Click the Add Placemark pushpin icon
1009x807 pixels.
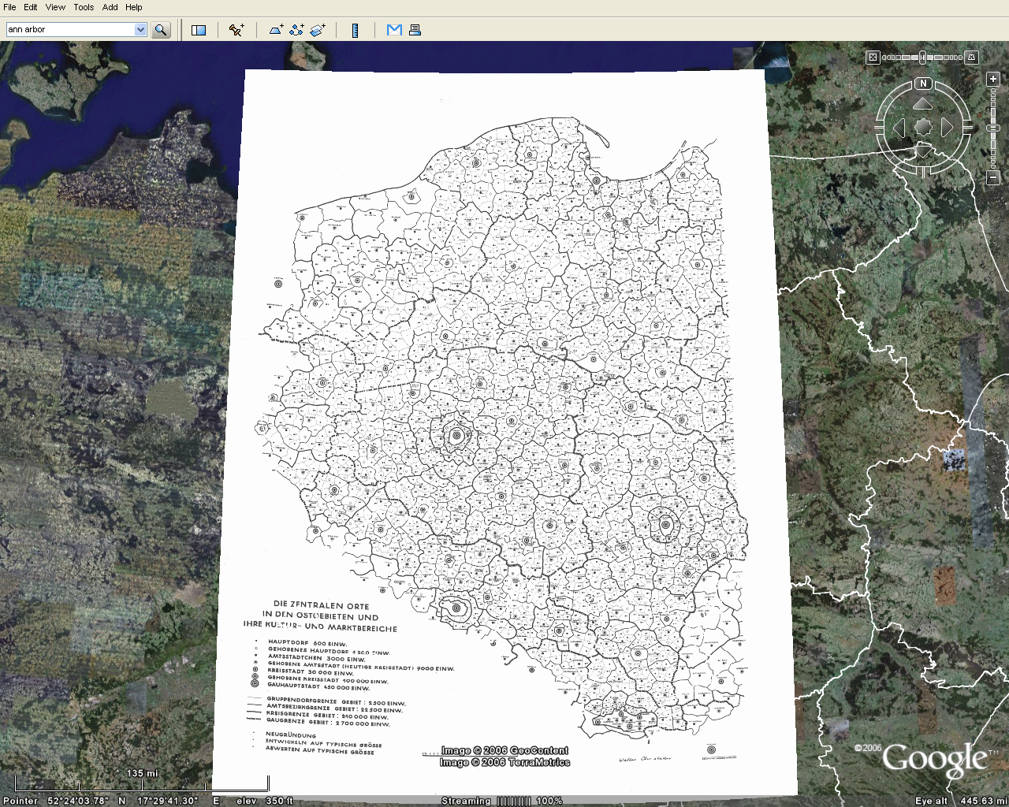[236, 30]
